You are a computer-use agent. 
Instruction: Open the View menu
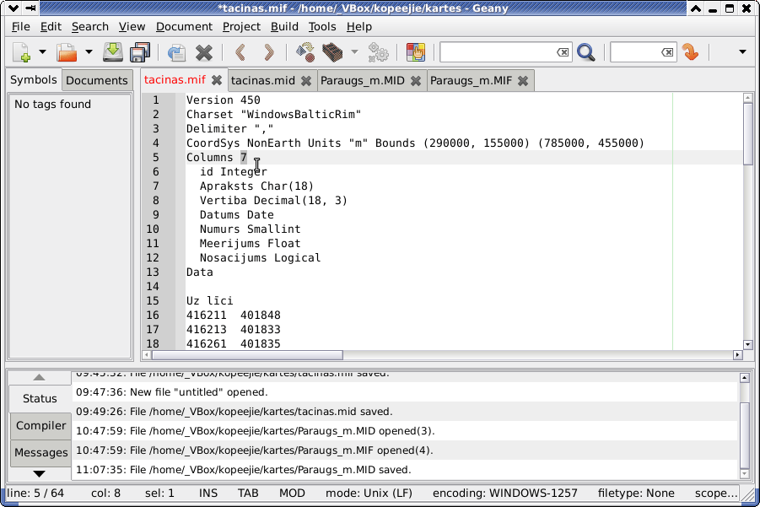[x=132, y=27]
